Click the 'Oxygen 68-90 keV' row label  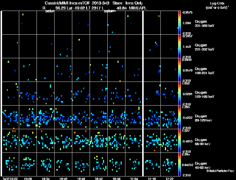coord(203,142)
